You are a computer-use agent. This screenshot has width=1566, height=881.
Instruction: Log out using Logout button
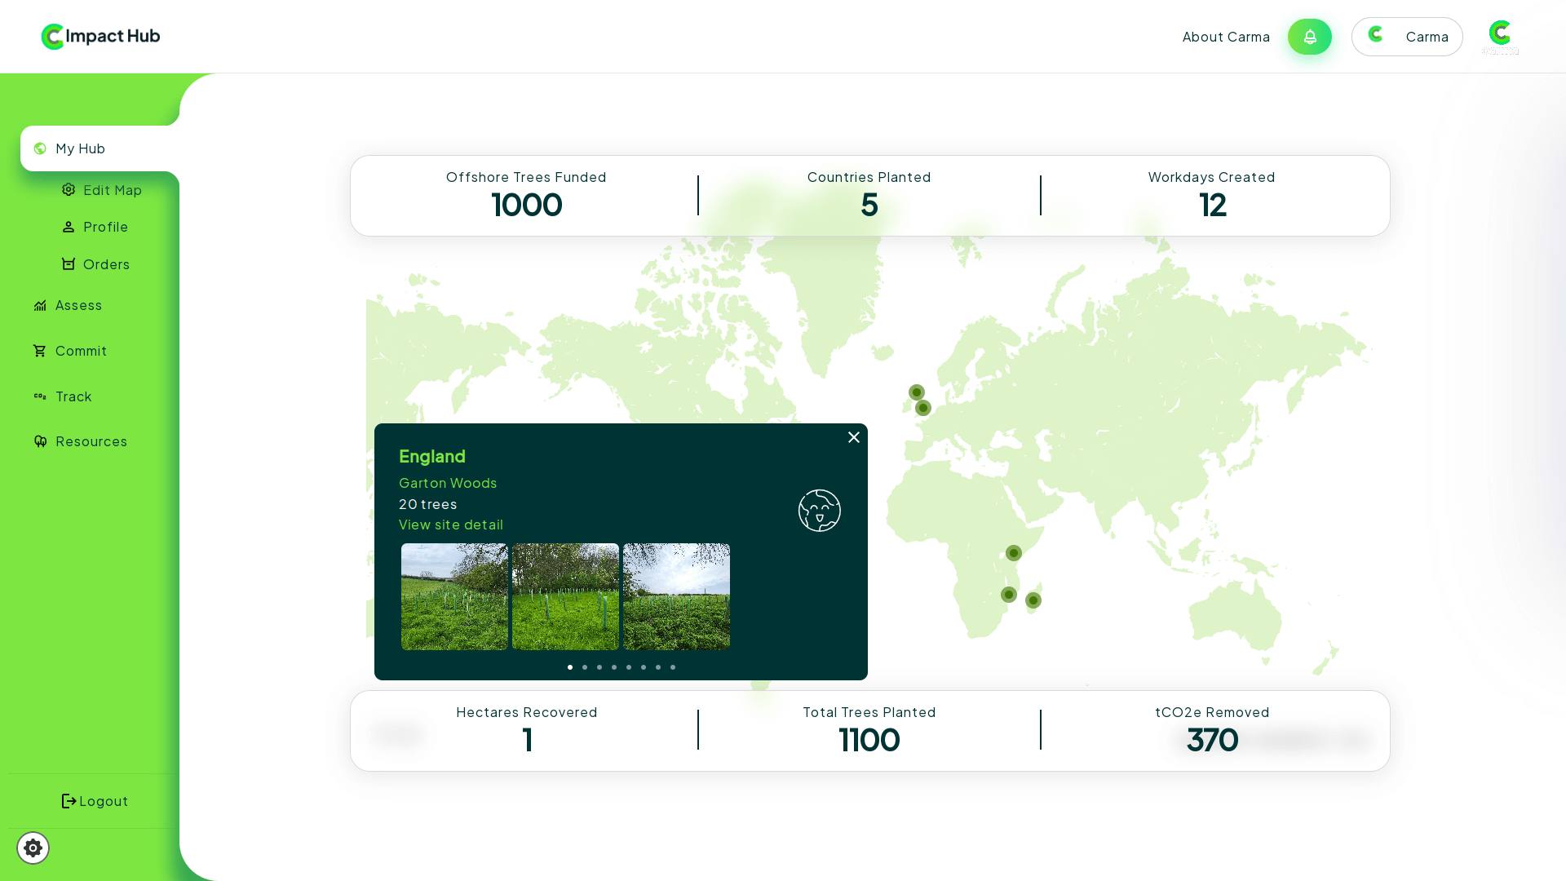(95, 801)
